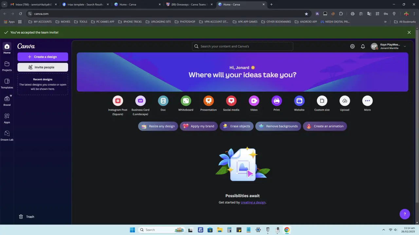Image resolution: width=419 pixels, height=235 pixels.
Task: Choose Custom size design
Action: (322, 101)
